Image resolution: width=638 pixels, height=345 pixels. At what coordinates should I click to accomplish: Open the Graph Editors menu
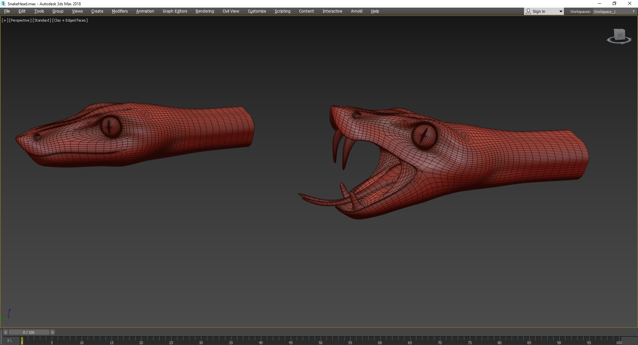point(175,11)
